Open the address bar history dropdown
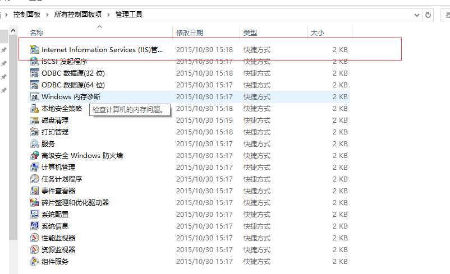 coord(417,15)
